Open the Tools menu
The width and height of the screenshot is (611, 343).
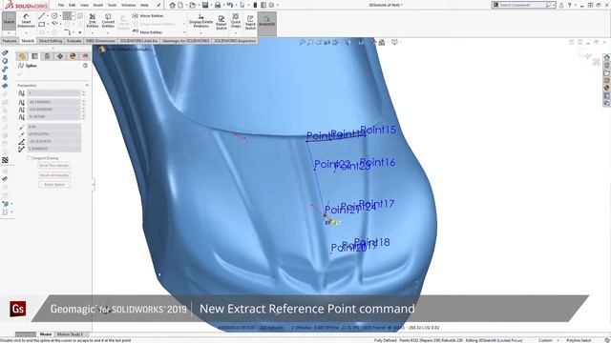[x=112, y=5]
